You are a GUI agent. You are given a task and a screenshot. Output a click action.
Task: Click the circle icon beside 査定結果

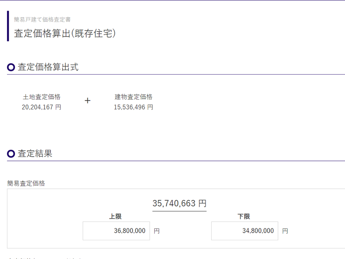pos(11,154)
